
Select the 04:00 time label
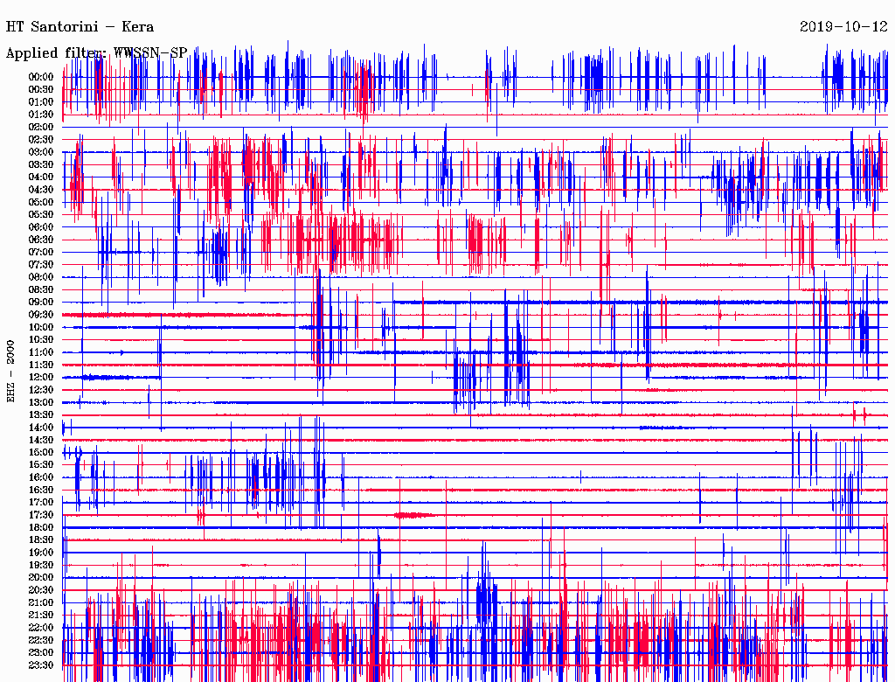41,177
